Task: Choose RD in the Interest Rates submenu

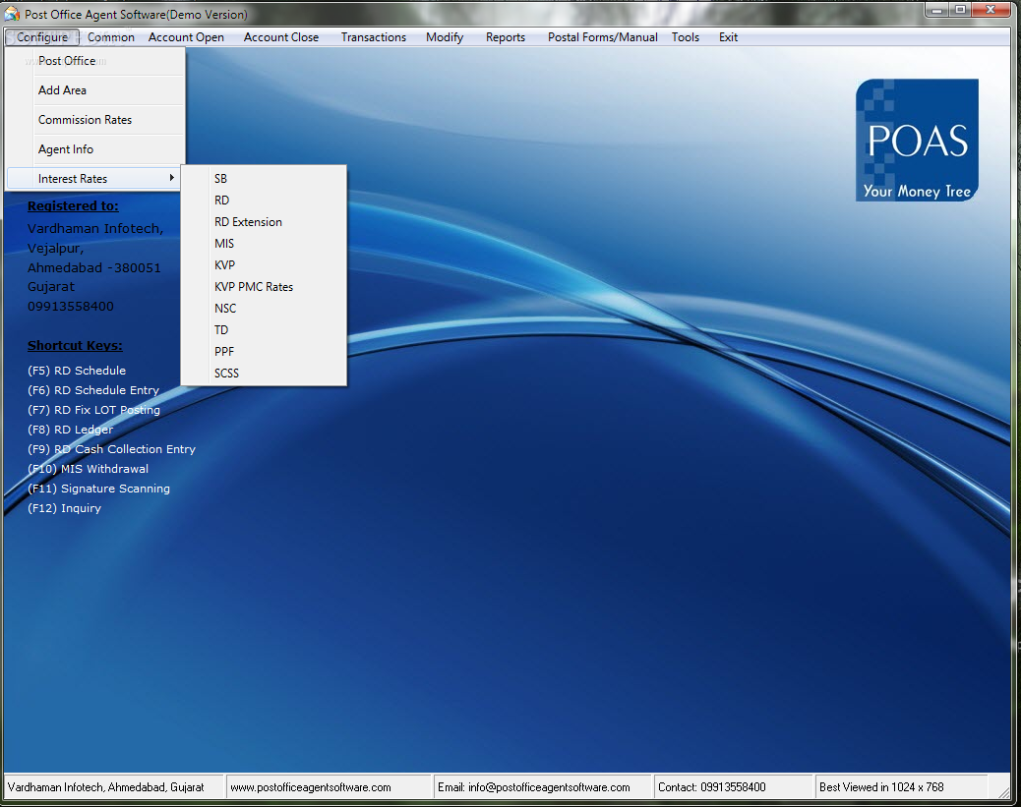Action: click(x=264, y=201)
